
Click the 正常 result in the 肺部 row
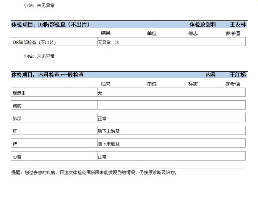coord(102,119)
